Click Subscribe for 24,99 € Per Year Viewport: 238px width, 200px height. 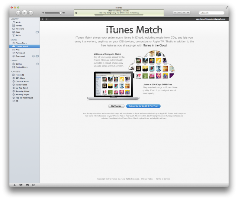tap(143, 106)
